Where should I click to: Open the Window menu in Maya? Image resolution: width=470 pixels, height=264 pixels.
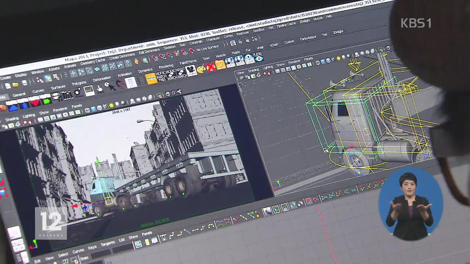[x=37, y=72]
